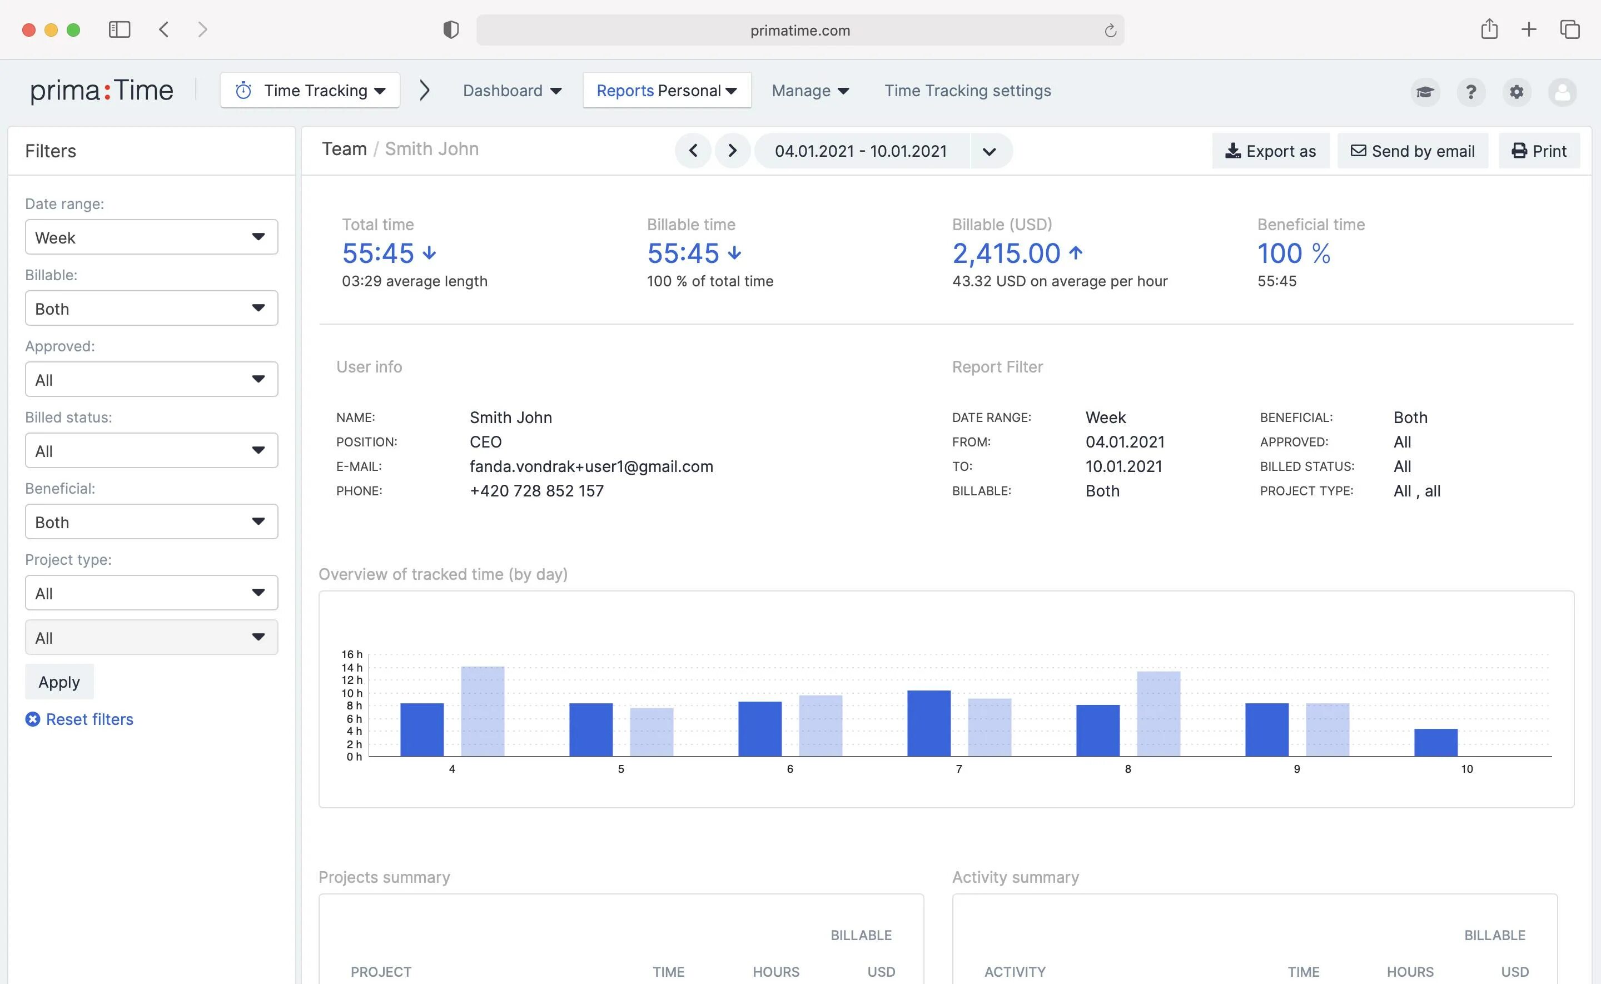1601x984 pixels.
Task: Open the Time Tracking module dropdown
Action: coord(310,91)
